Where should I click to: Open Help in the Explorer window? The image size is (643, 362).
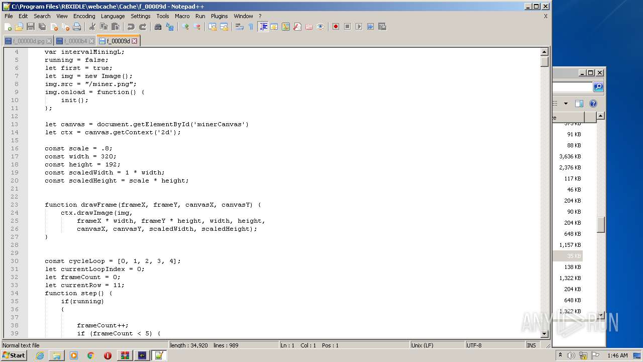click(593, 104)
